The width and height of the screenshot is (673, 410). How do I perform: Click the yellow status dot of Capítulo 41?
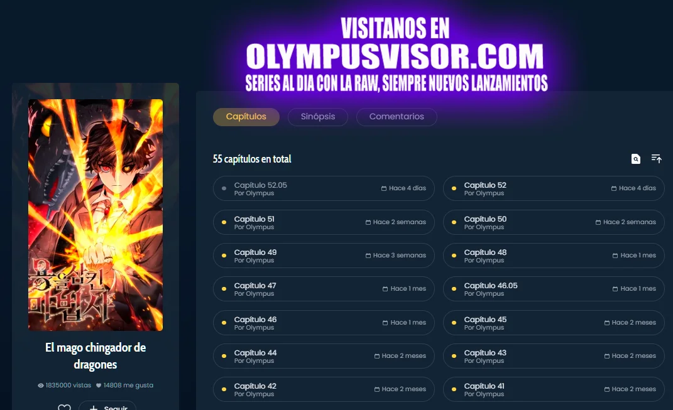(454, 389)
